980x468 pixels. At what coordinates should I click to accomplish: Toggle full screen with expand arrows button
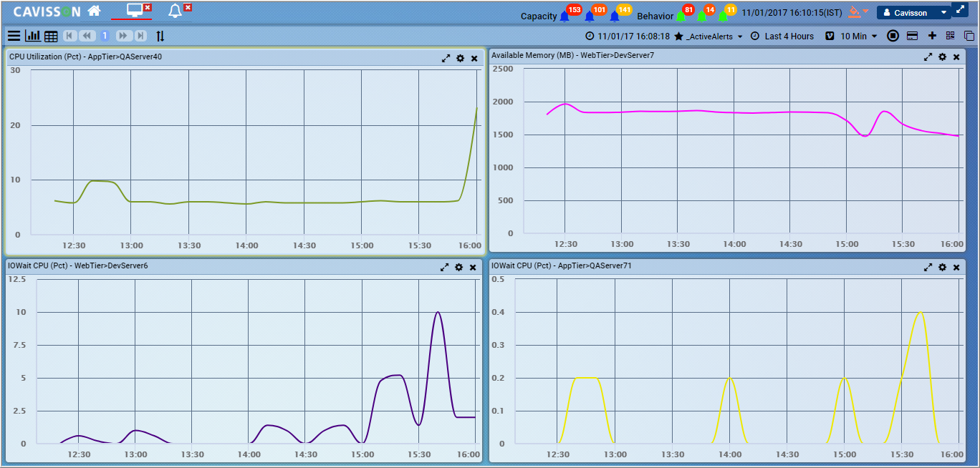959,9
